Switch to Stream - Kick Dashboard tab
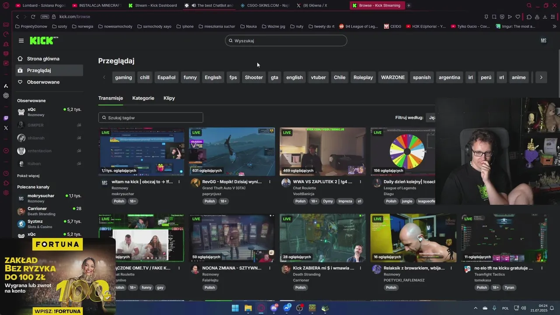560x315 pixels. [x=152, y=5]
